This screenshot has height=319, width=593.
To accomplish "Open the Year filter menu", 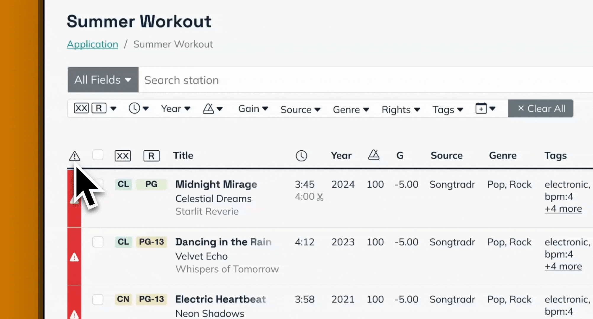I will click(x=175, y=109).
